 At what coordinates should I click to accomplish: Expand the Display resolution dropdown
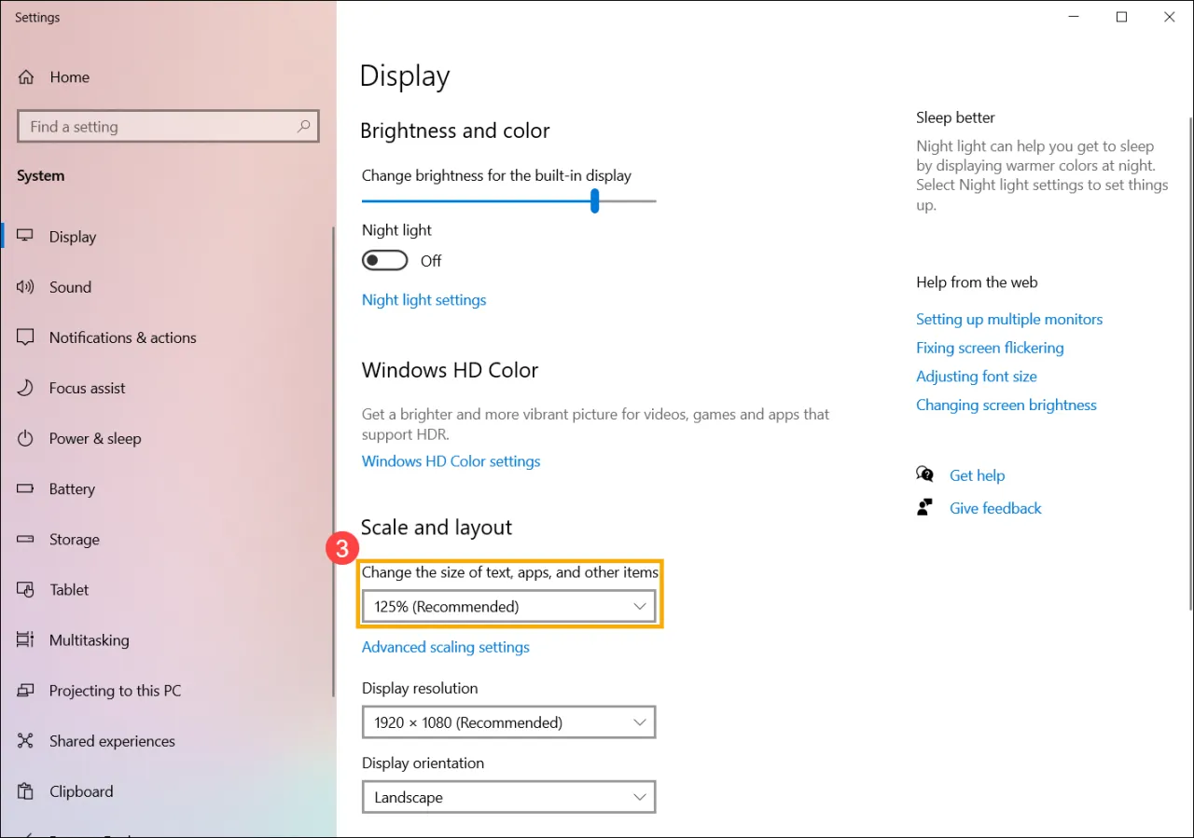[508, 721]
